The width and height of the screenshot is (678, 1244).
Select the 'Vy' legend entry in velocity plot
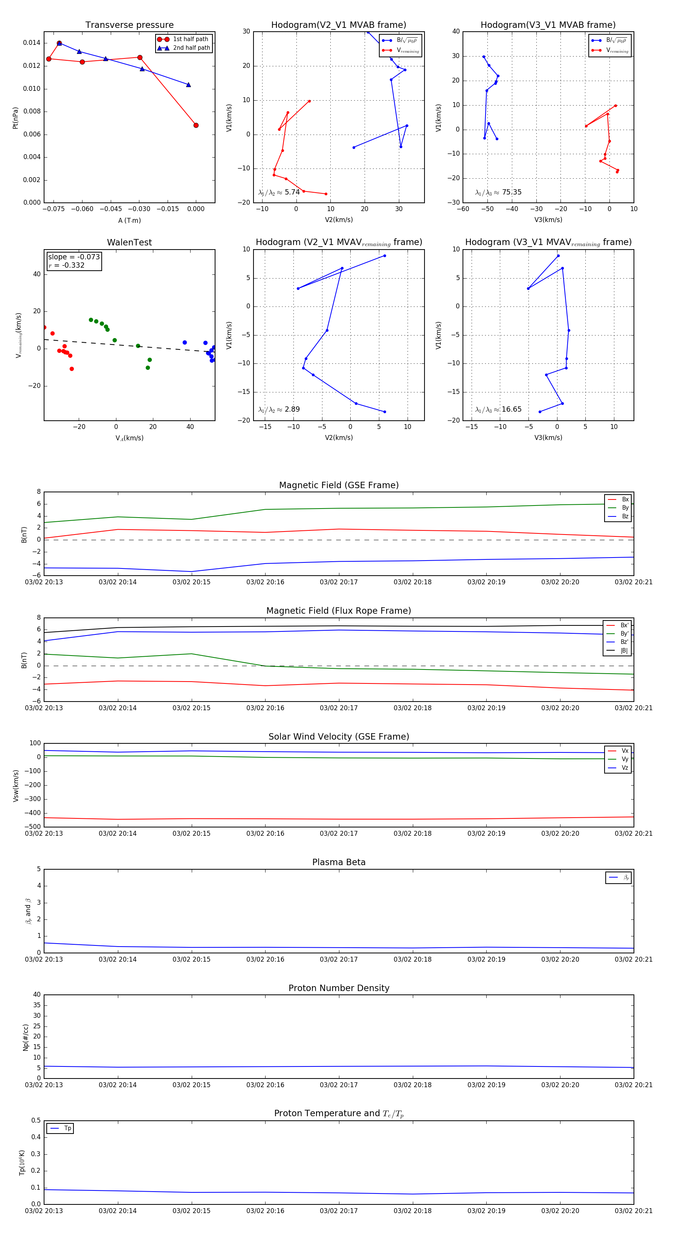coord(618,759)
